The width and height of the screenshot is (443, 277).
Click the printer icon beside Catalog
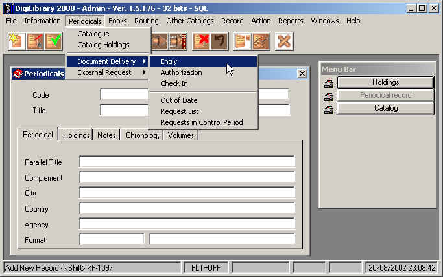(328, 109)
